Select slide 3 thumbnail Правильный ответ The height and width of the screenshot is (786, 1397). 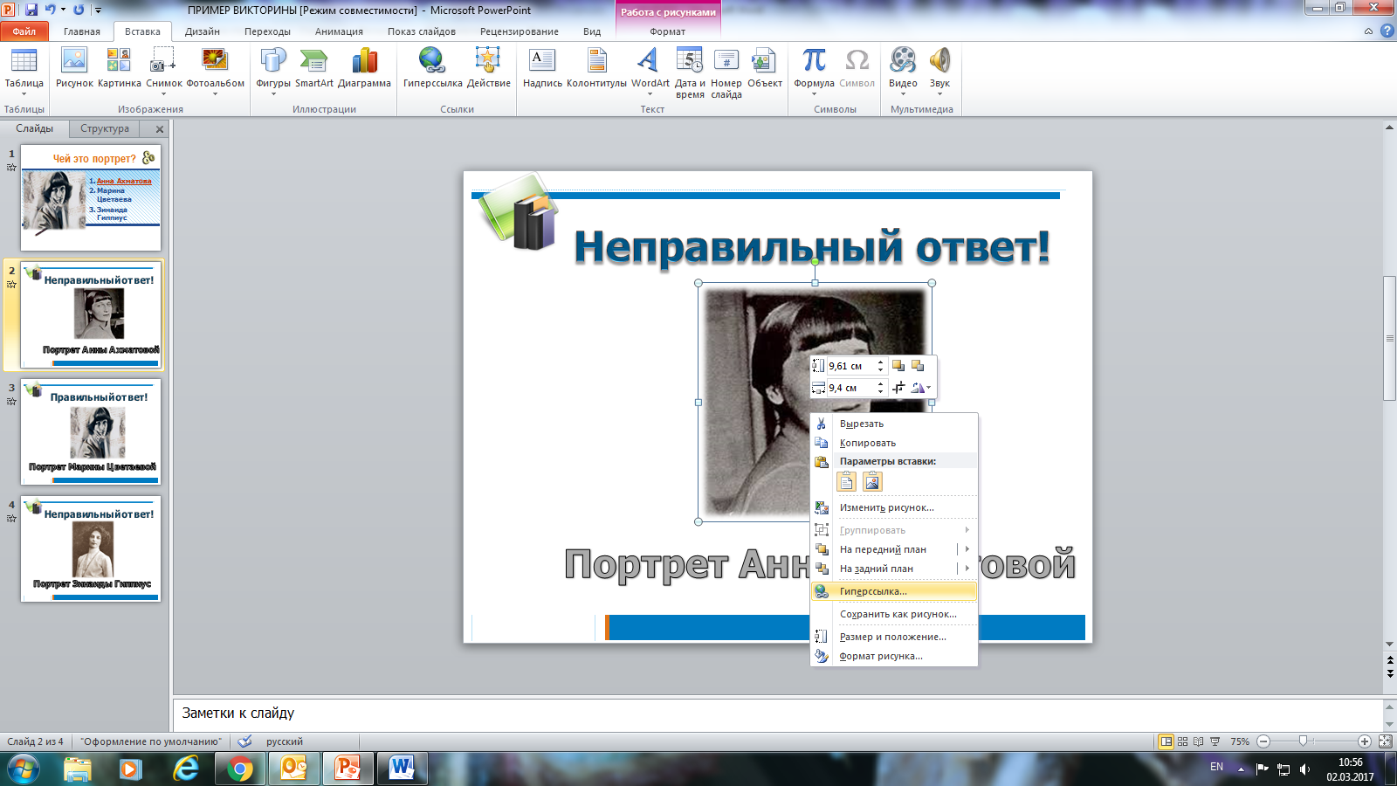click(91, 431)
